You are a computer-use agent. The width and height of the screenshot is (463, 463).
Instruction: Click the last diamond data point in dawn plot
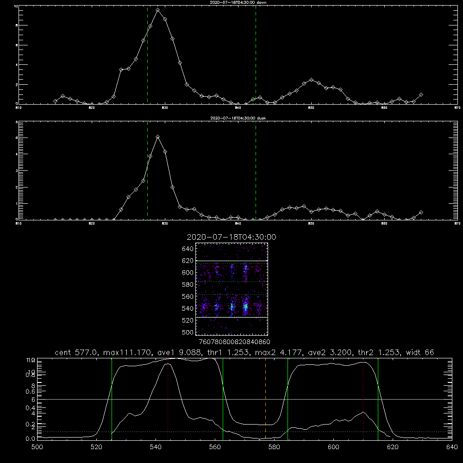point(421,95)
